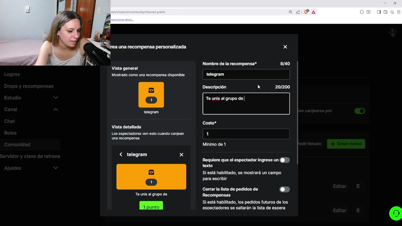Click the Leo AI sparkle icon
This screenshot has height=226, width=402.
[x=392, y=12]
